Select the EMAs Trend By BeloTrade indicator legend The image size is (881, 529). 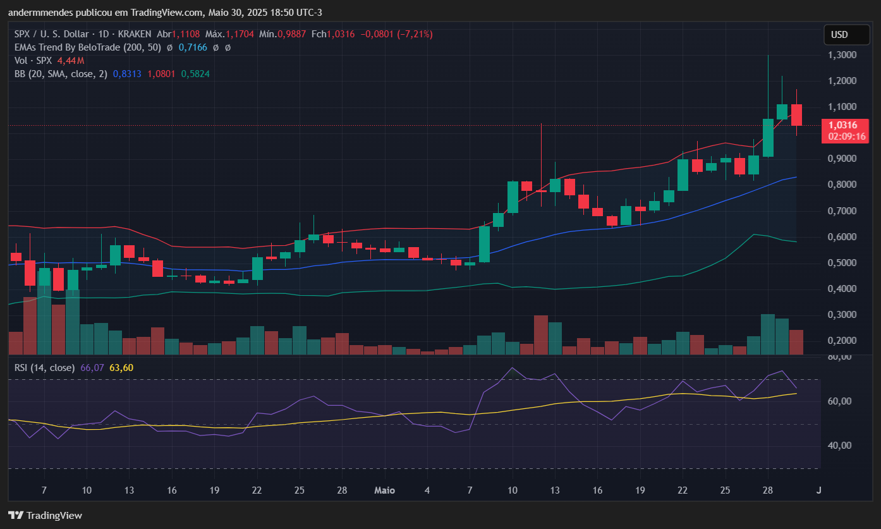(x=88, y=47)
